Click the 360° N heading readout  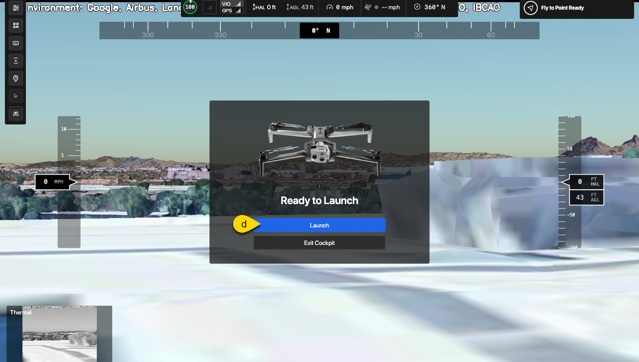[430, 7]
